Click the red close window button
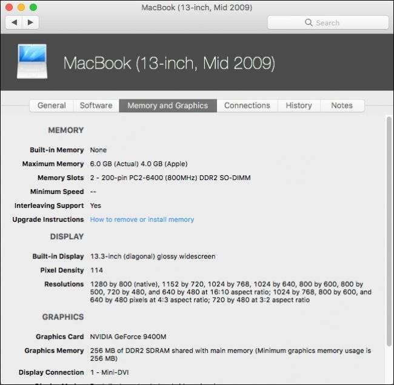The height and width of the screenshot is (385, 394). (x=9, y=7)
